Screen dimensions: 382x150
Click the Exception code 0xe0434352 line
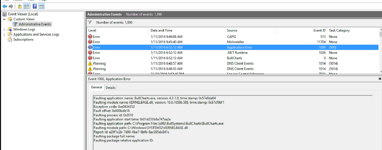pyautogui.click(x=114, y=107)
